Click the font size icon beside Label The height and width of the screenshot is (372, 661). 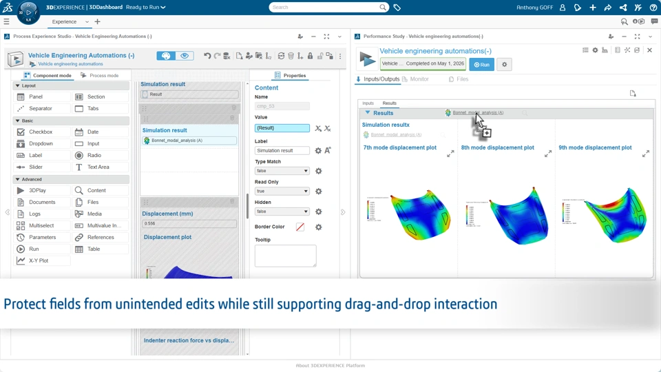(x=328, y=150)
